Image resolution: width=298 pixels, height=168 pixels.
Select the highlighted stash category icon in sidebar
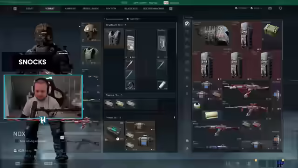[187, 24]
